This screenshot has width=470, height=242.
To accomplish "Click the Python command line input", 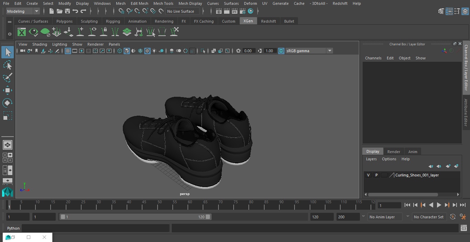I will click(95, 228).
